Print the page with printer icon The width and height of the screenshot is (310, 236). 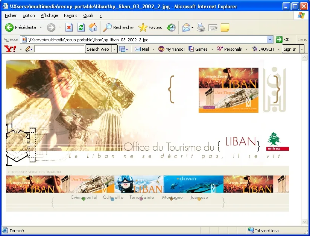201,27
